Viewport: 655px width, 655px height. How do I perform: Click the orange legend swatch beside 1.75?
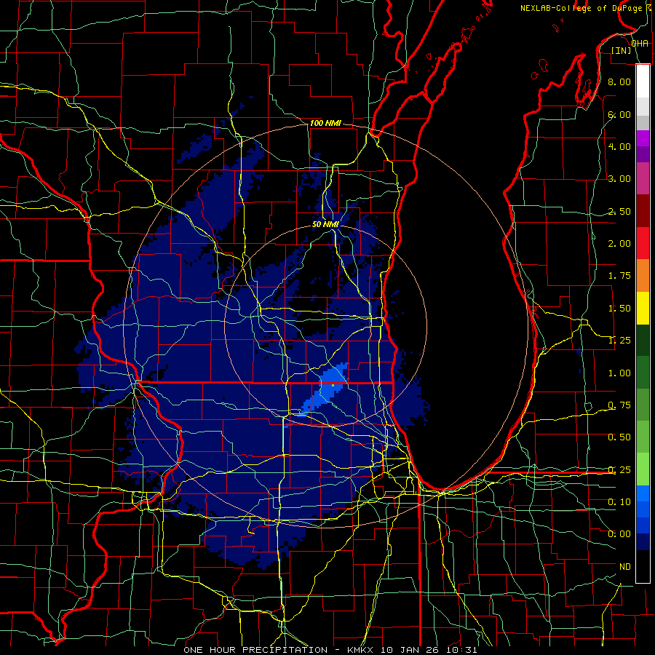click(643, 275)
